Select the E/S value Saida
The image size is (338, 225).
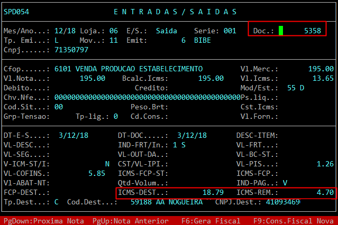pos(166,31)
